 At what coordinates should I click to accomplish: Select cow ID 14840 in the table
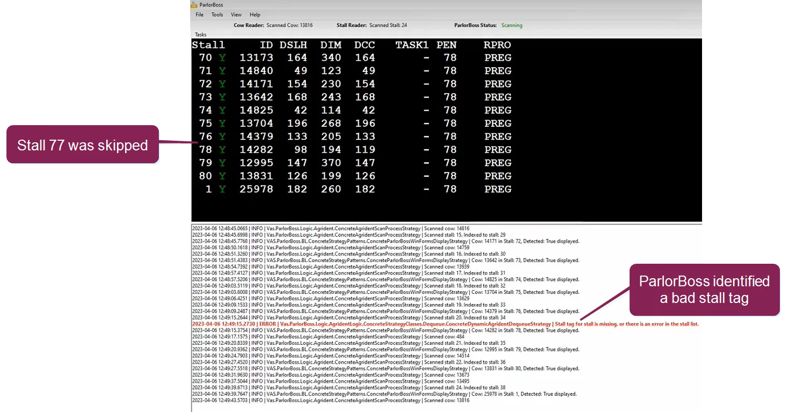pos(256,71)
